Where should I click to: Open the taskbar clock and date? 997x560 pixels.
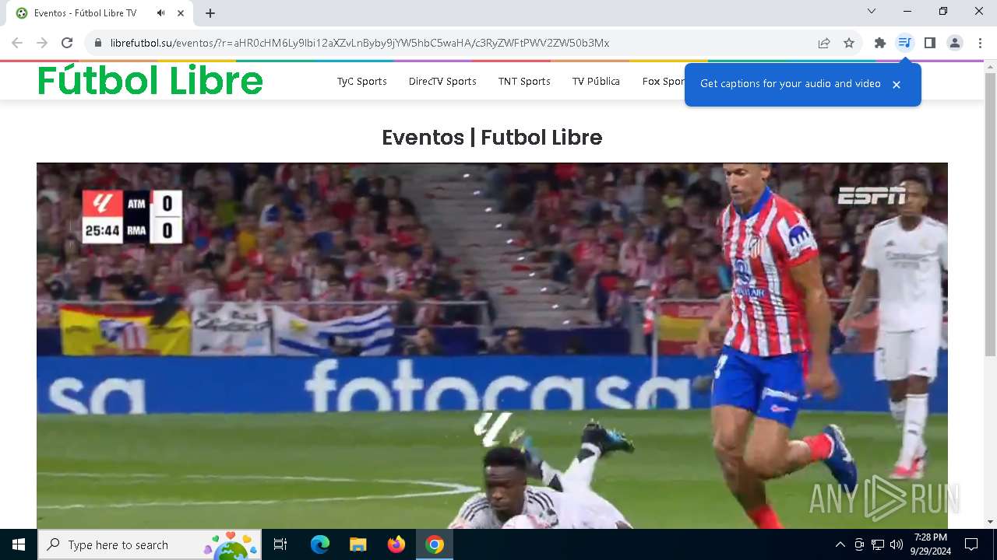click(x=930, y=544)
